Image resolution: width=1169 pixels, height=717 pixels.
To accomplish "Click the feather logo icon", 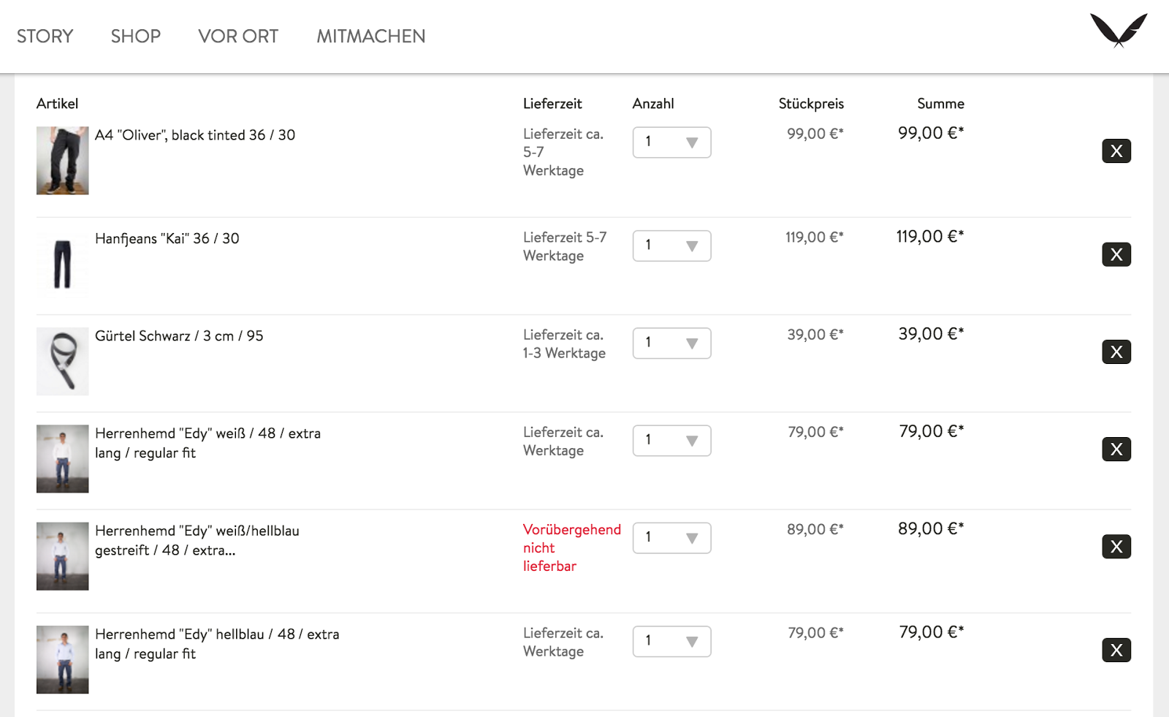I will (x=1119, y=31).
